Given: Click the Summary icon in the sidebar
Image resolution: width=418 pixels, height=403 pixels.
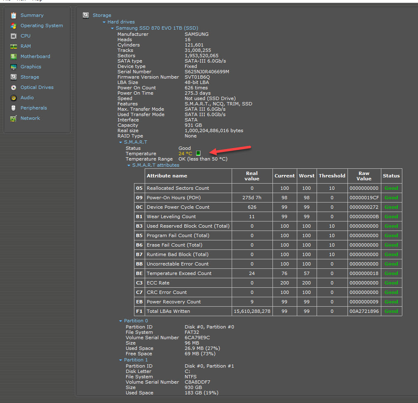Looking at the screenshot, I should pyautogui.click(x=14, y=16).
